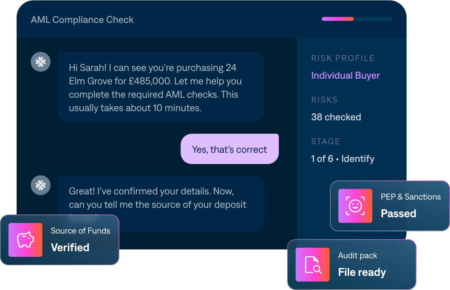Click the assistant avatar beside the deposit question
450x290 pixels.
pos(41,185)
